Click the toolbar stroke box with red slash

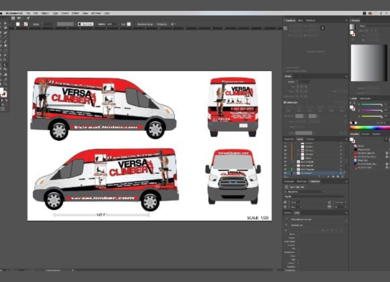click(x=5, y=93)
